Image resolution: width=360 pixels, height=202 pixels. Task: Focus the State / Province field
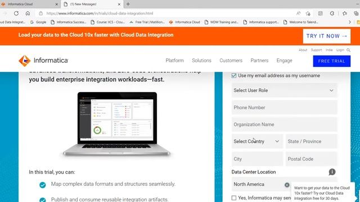pos(311,141)
